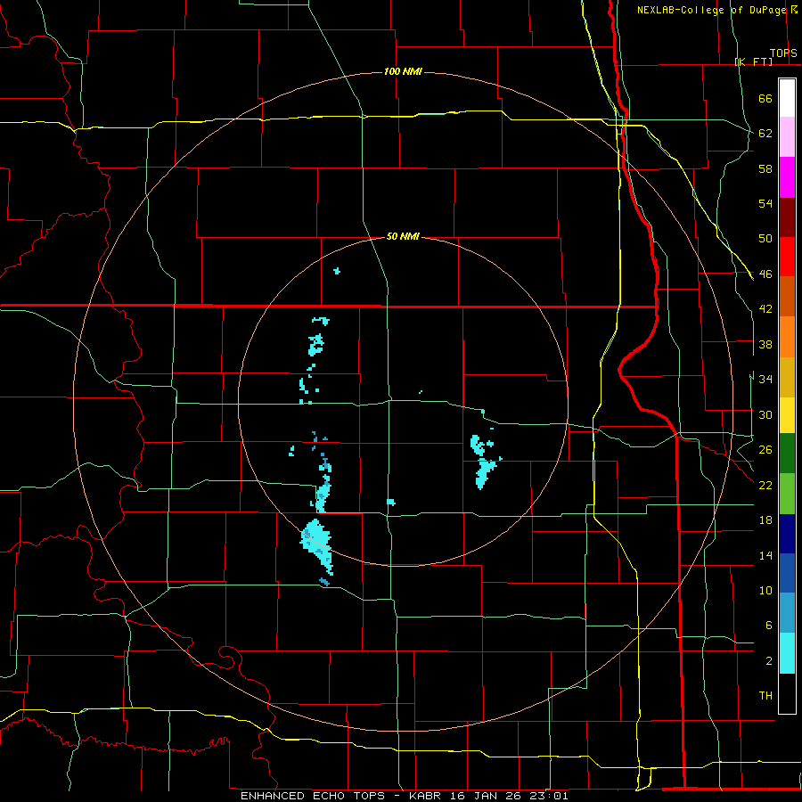This screenshot has height=802, width=802.
Task: Click the 'TOPS' legend heading
Action: point(783,53)
